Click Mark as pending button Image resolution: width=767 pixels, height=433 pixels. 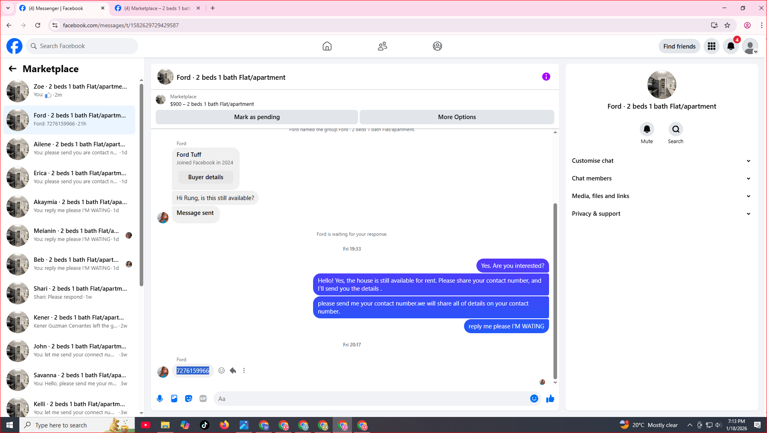pyautogui.click(x=257, y=117)
